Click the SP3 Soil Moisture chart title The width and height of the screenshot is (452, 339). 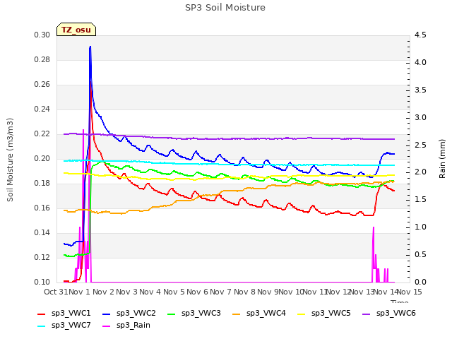[225, 8]
